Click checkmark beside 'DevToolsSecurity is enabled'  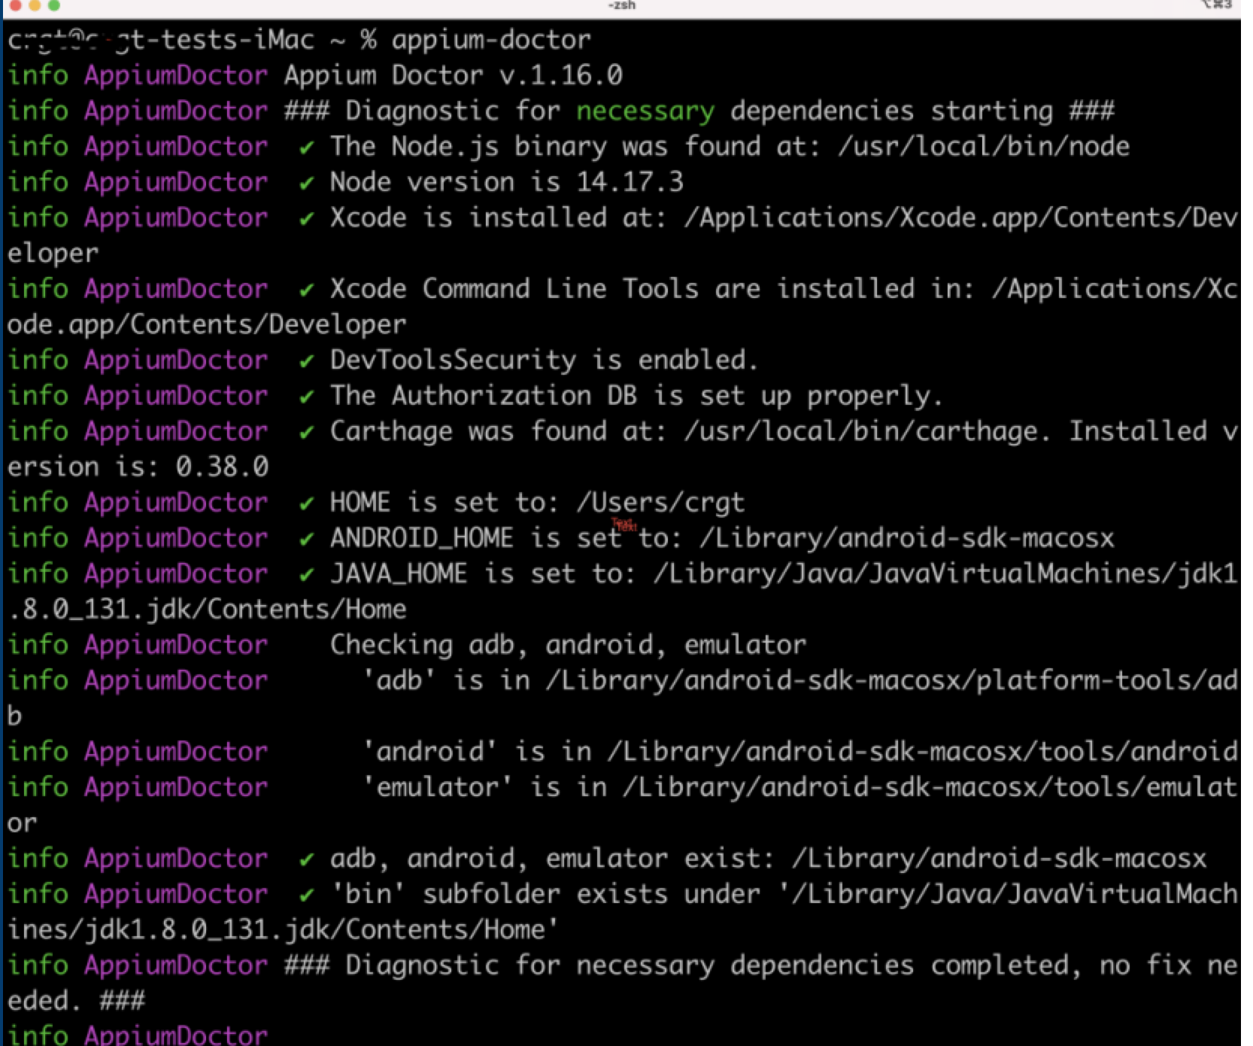pos(306,362)
